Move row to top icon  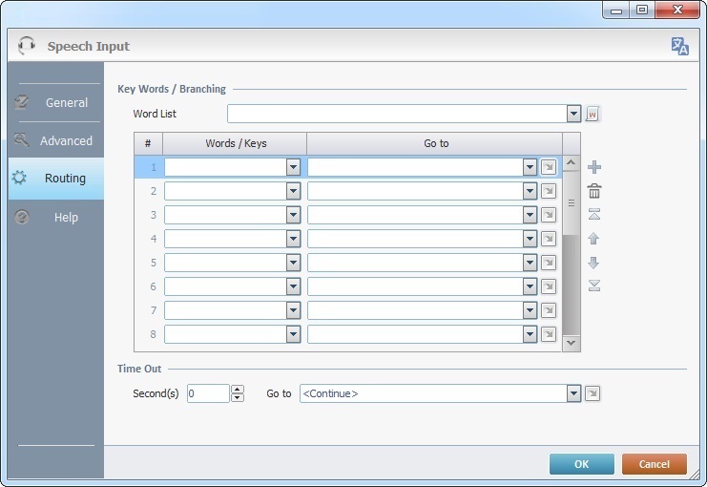coord(594,215)
